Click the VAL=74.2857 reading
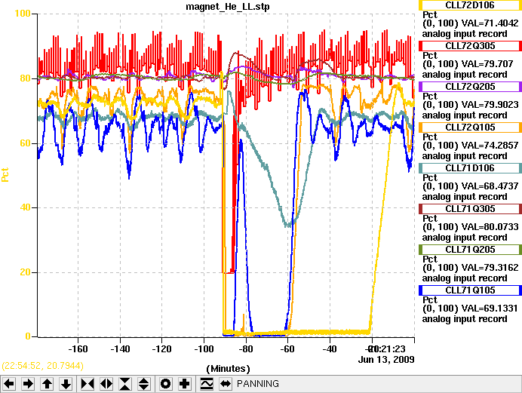 pyautogui.click(x=490, y=146)
